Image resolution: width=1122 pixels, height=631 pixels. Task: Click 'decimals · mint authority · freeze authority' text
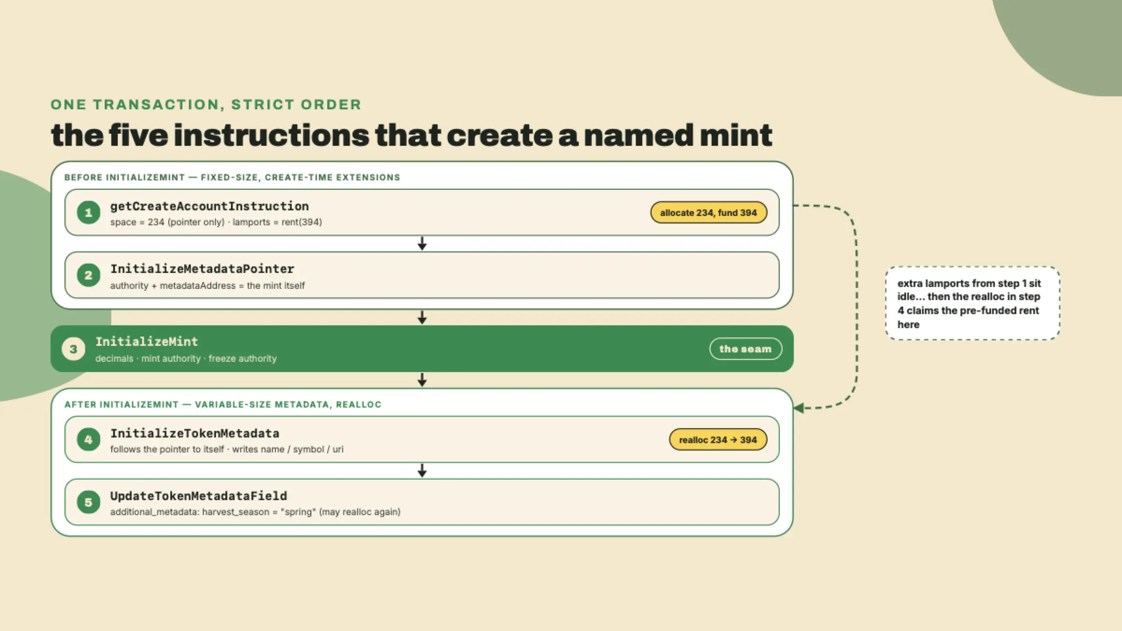click(x=186, y=359)
